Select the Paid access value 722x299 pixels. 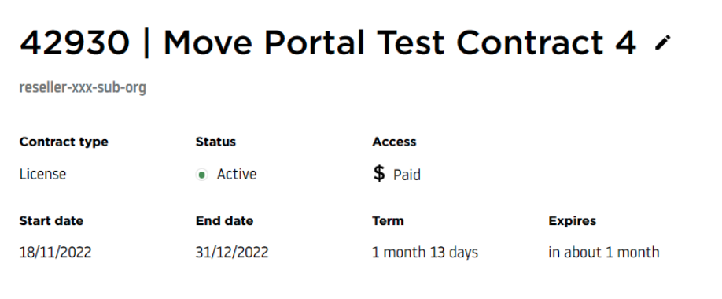click(x=407, y=175)
